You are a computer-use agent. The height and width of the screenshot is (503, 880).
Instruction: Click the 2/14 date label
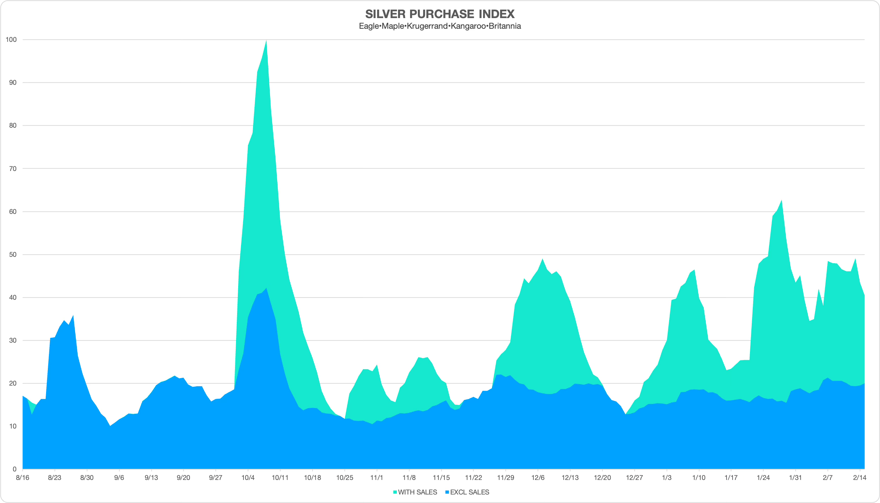click(860, 477)
